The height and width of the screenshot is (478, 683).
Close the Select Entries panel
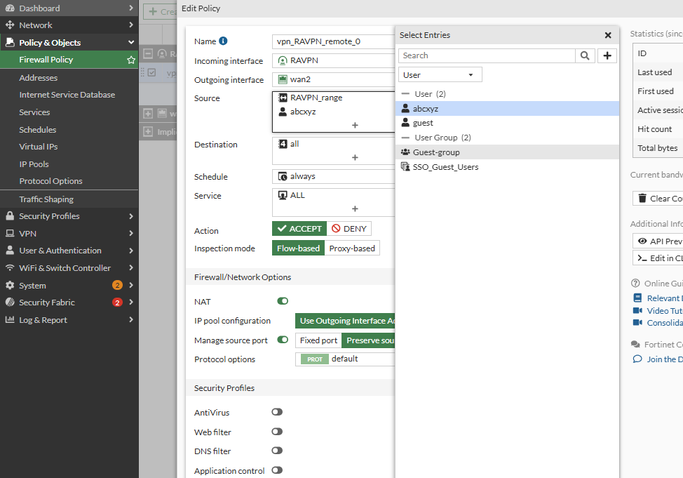click(608, 35)
